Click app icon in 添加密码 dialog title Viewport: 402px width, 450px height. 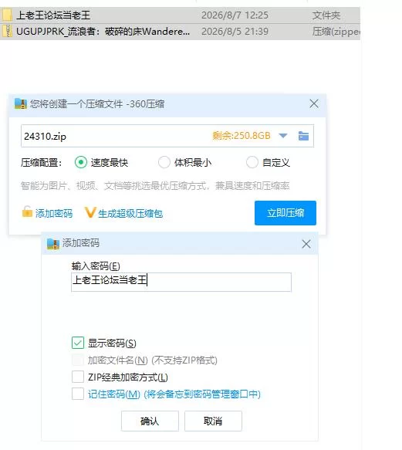[53, 244]
